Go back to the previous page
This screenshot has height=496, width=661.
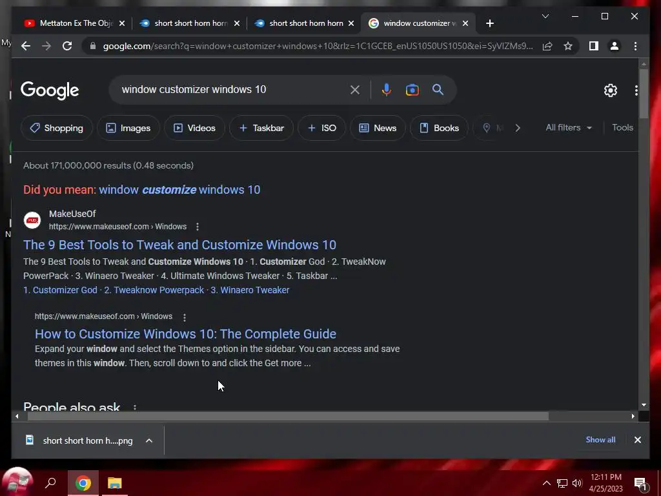[x=26, y=46]
